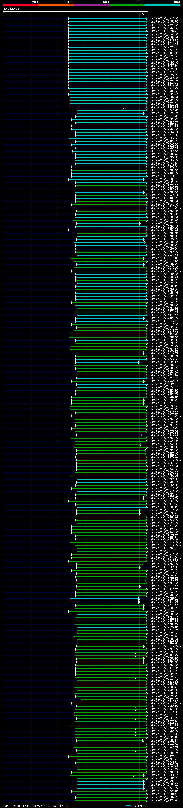Screen dimensions: 183x808
Task: Select the query name AV564756
Action: tap(11, 9)
